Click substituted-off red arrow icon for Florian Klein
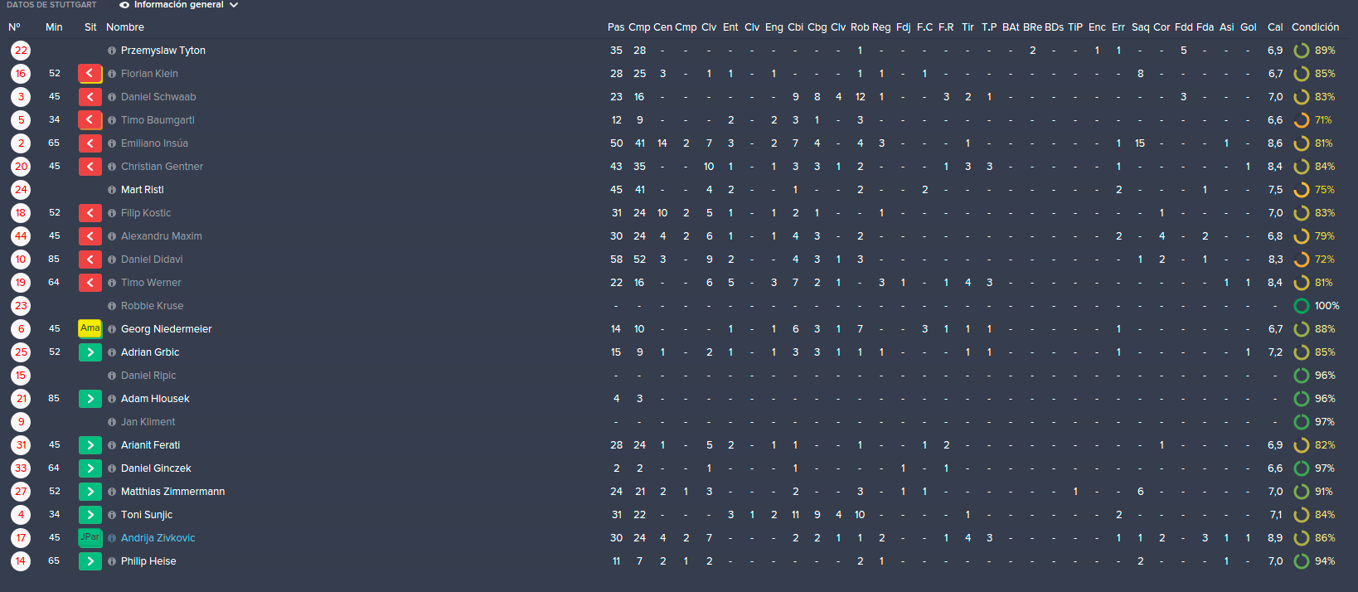Viewport: 1358px width, 592px height. pos(90,73)
